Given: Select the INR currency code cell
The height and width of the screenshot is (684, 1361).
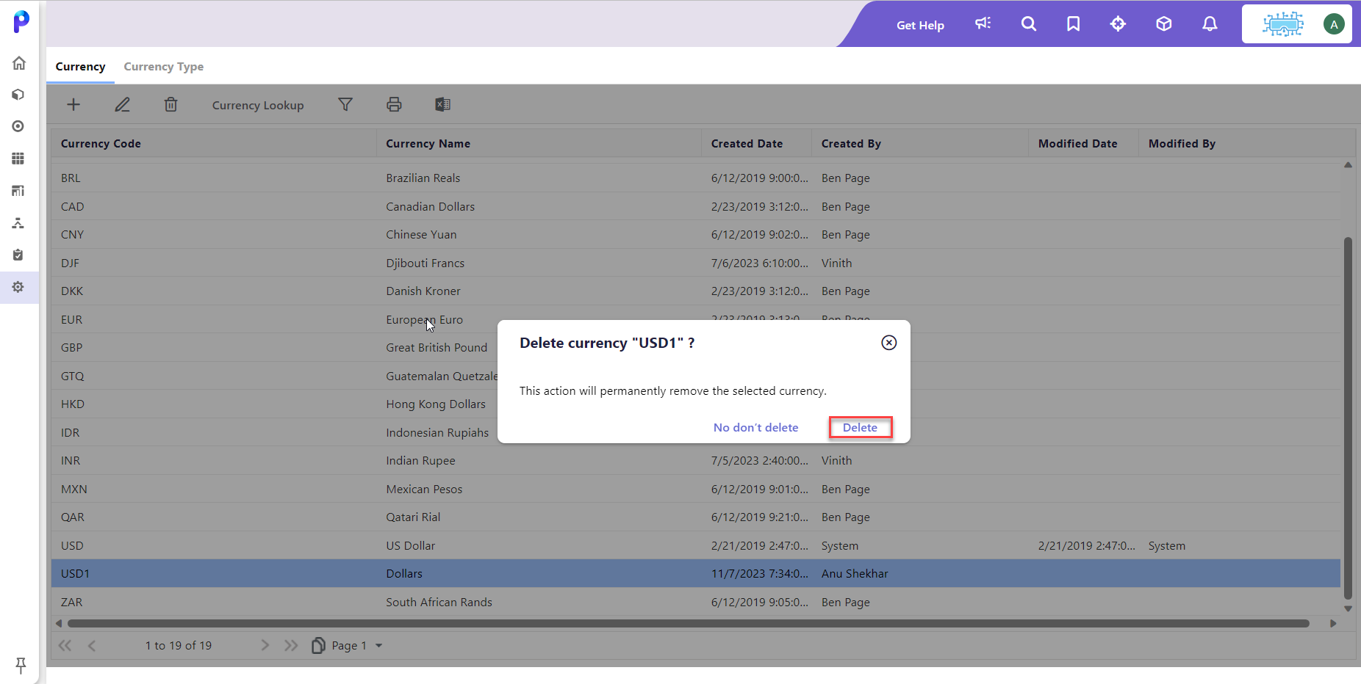Looking at the screenshot, I should pyautogui.click(x=214, y=460).
